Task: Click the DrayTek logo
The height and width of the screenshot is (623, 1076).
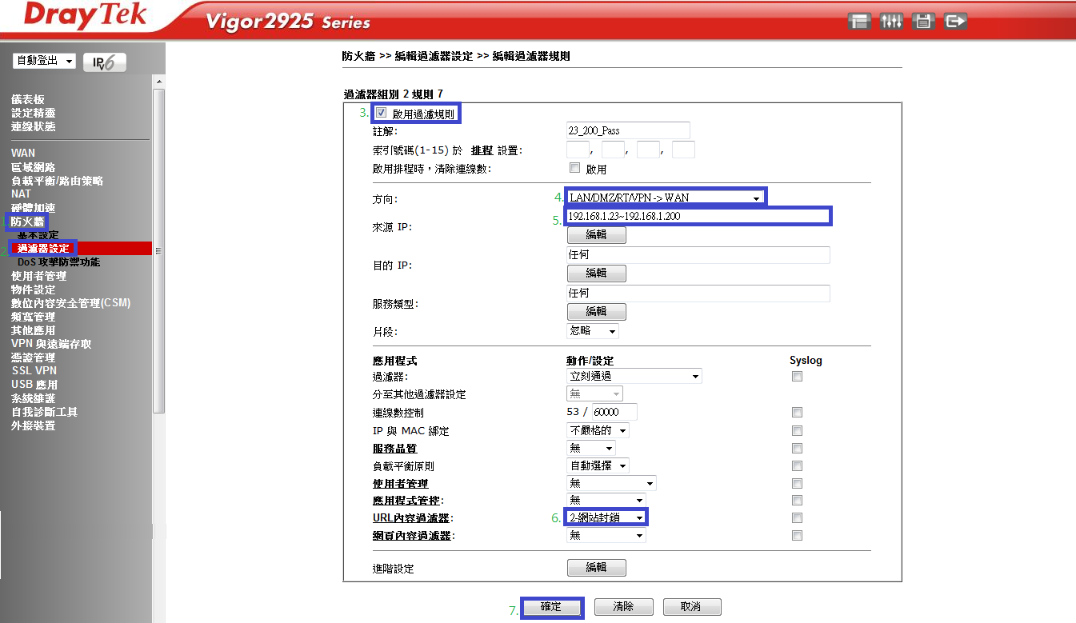Action: pyautogui.click(x=86, y=16)
